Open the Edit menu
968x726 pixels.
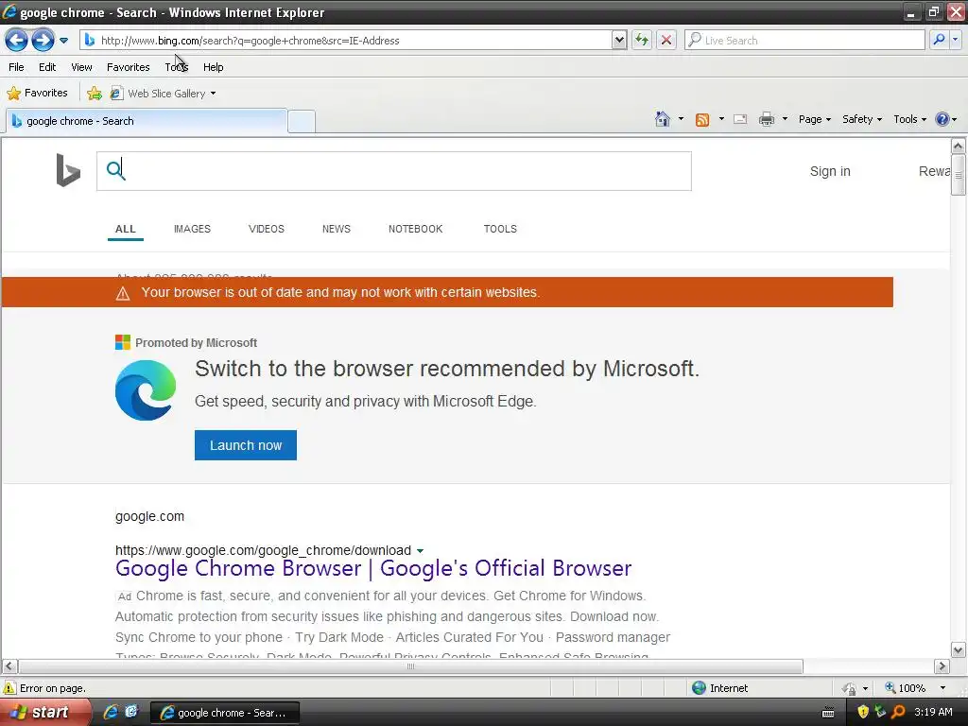pos(47,67)
